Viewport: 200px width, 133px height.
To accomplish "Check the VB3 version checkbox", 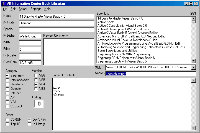I will 36,89.
